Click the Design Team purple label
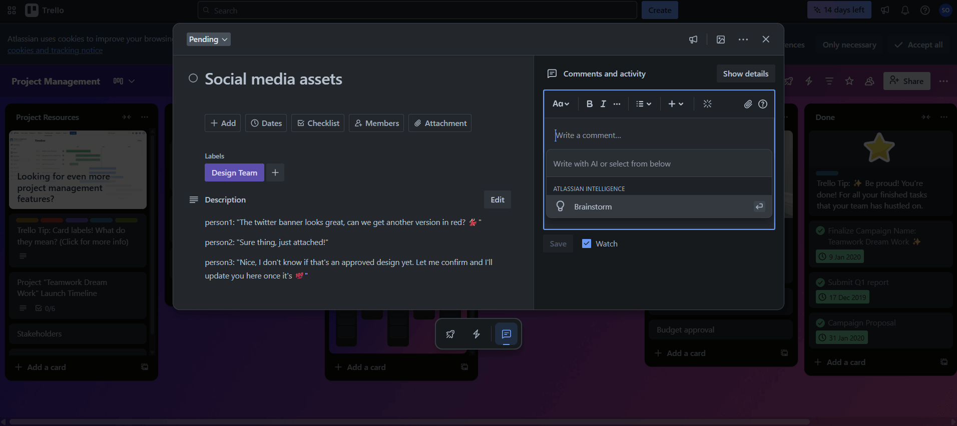 tap(234, 172)
